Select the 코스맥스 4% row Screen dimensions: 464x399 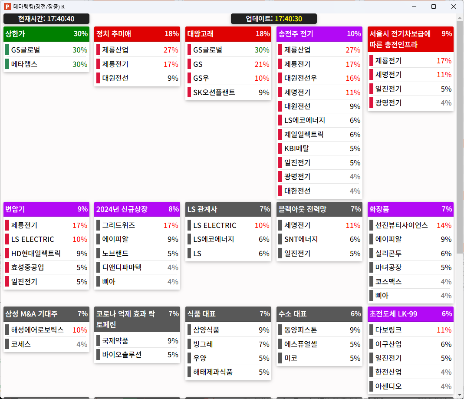411,282
